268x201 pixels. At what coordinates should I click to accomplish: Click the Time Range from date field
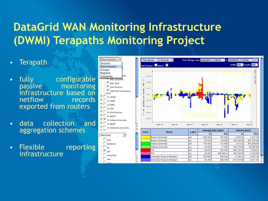click(x=213, y=60)
